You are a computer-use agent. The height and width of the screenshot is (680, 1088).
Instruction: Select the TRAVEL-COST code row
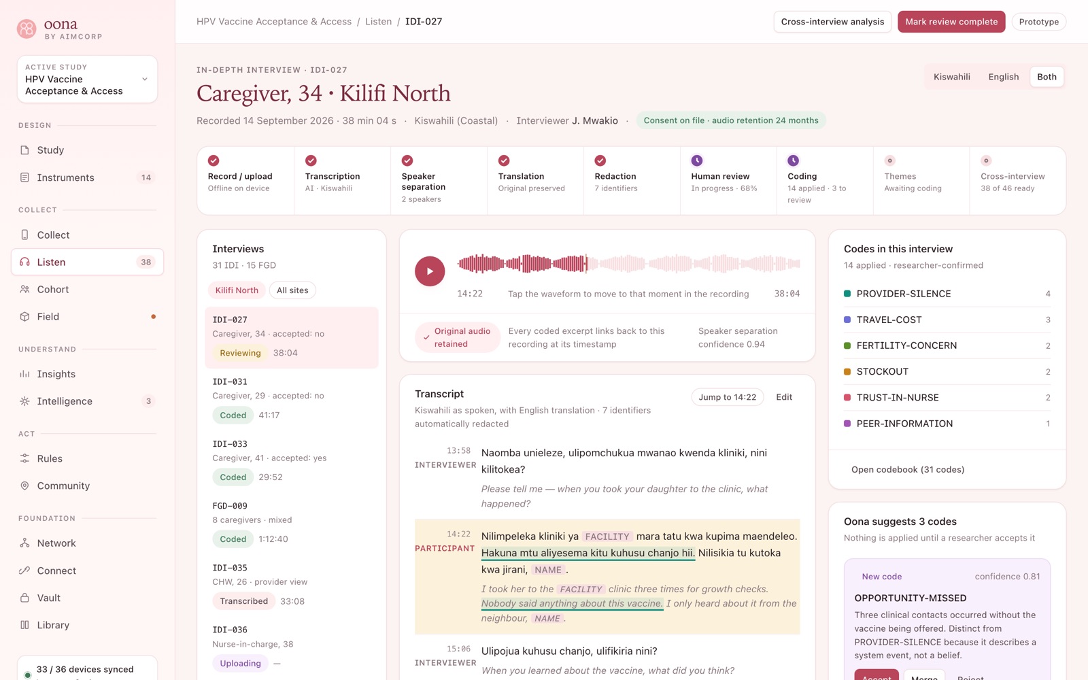pos(947,320)
